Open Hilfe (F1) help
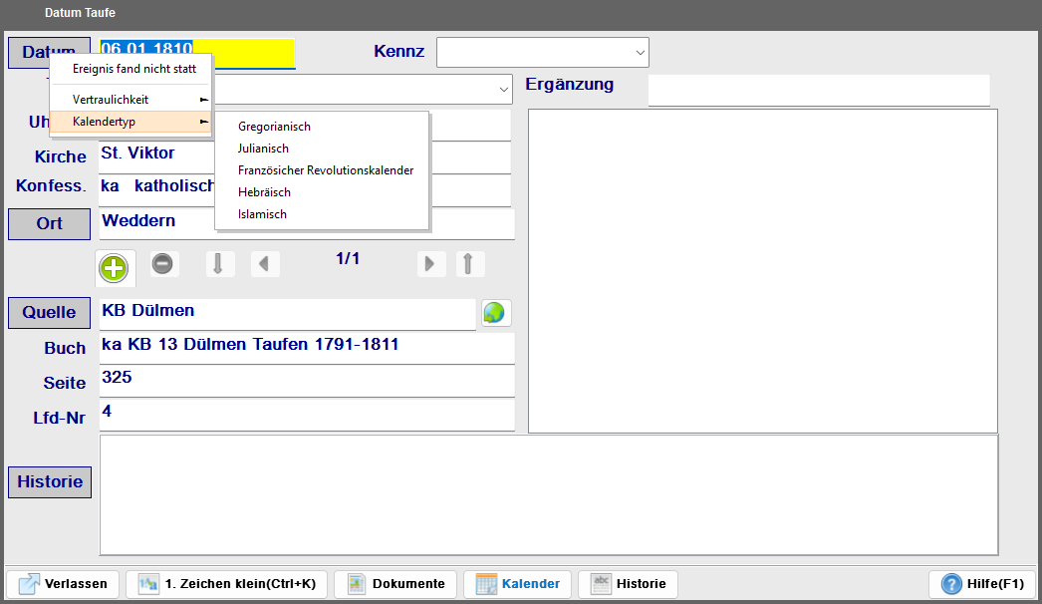 tap(982, 584)
